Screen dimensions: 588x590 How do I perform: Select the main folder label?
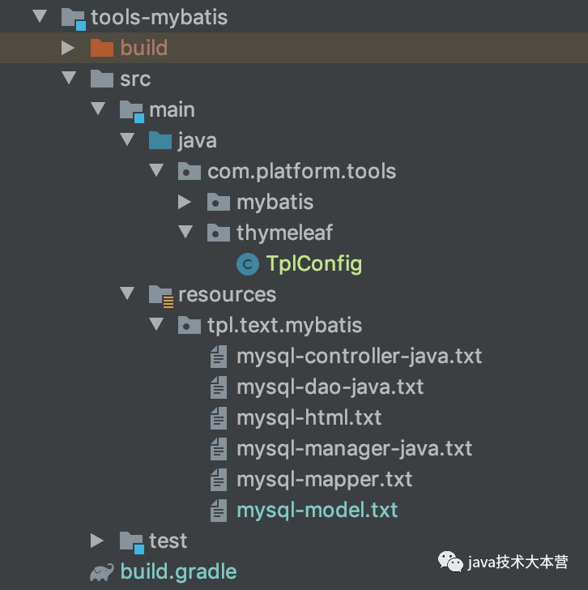(173, 110)
